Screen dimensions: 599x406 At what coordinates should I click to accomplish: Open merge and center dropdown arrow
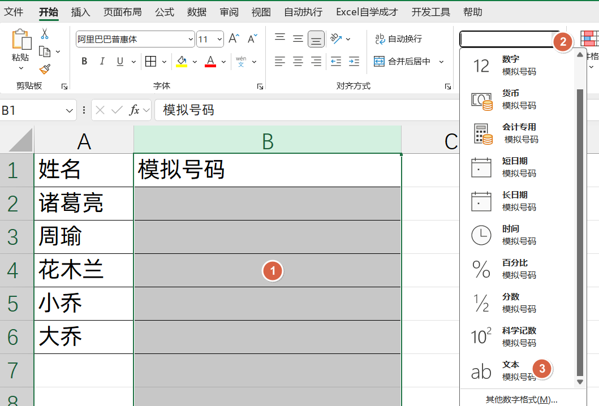442,62
